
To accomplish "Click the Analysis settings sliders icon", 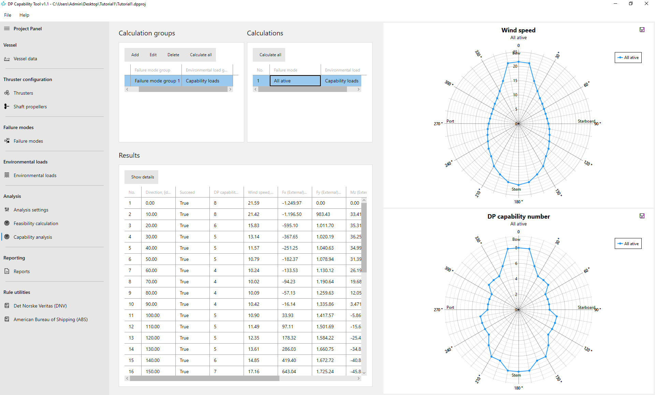I will [7, 210].
